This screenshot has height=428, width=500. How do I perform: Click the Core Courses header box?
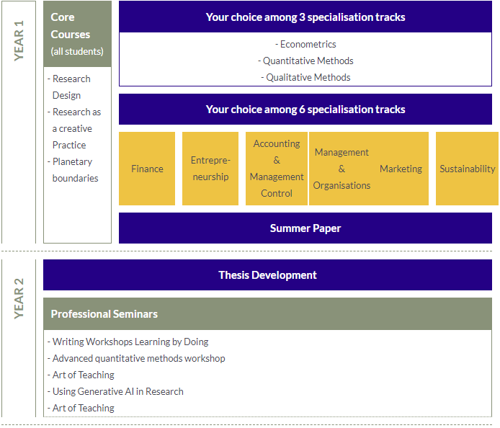77,34
